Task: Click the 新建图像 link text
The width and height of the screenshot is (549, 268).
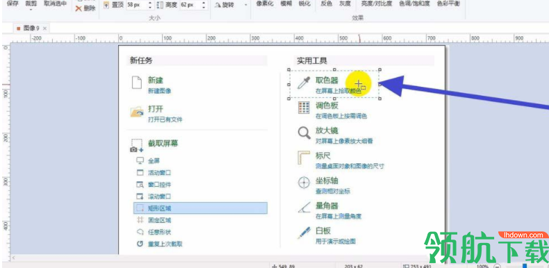Action: coord(159,92)
